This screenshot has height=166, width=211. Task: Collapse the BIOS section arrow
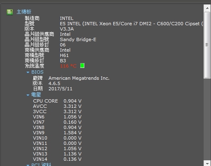28,72
